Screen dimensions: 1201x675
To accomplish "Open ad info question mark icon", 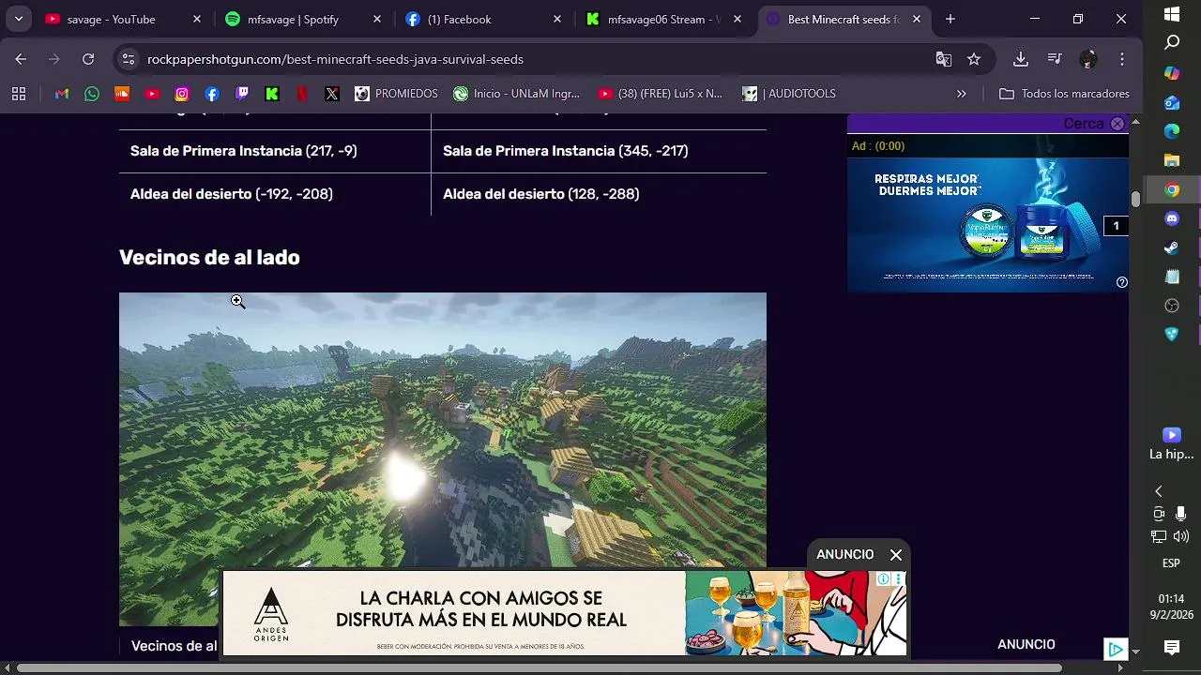I will coord(1122,282).
